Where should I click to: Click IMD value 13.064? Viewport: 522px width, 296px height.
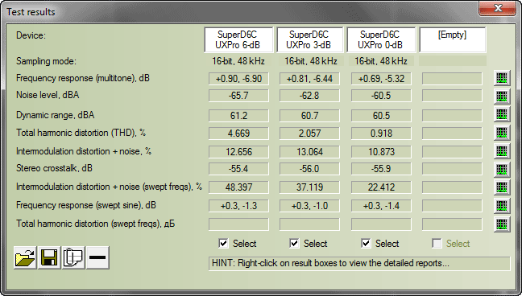[x=309, y=152]
